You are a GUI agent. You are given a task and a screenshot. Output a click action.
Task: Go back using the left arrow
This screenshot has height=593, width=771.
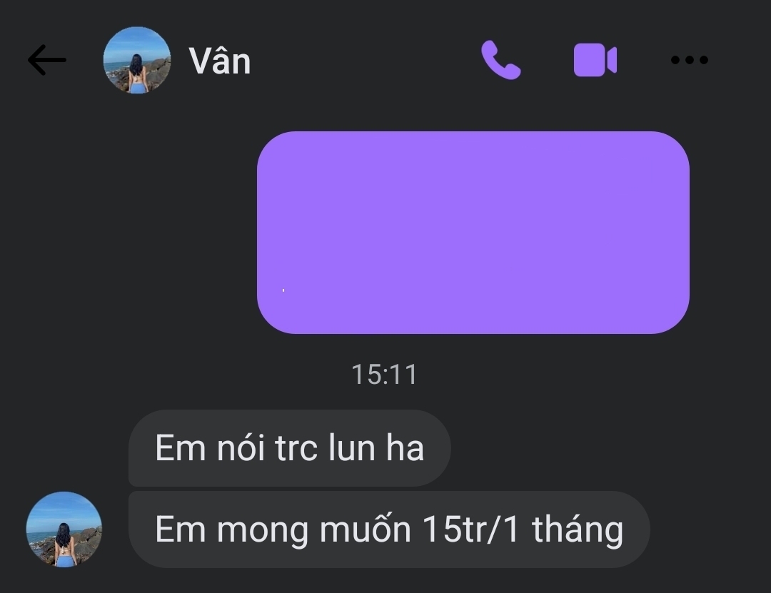pyautogui.click(x=46, y=60)
